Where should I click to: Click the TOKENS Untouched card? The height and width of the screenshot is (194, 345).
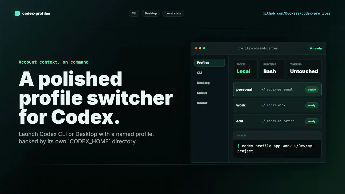[304, 69]
